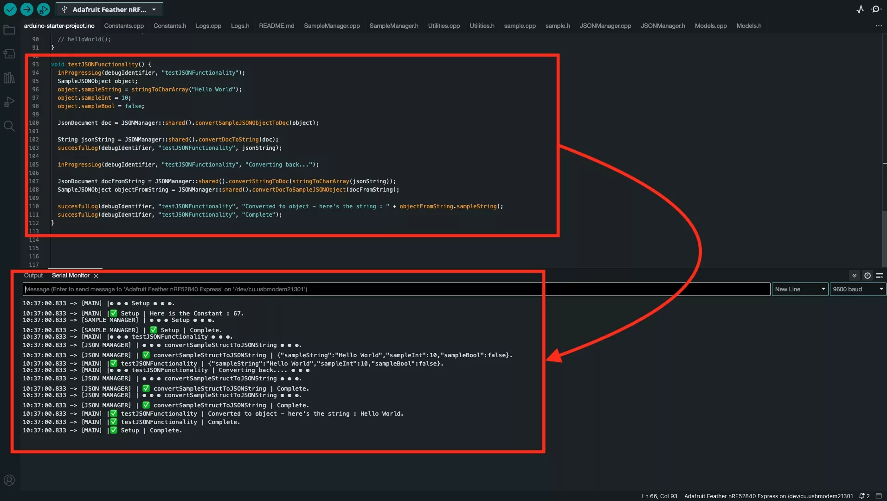The image size is (887, 501).
Task: Open the Models.h tab
Action: tap(749, 26)
